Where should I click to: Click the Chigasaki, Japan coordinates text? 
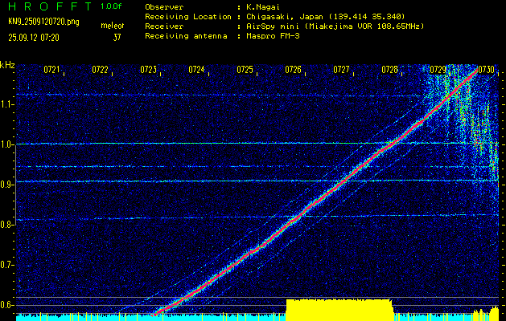coord(326,16)
